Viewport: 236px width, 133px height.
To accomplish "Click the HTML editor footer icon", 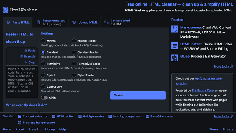I will point(53,116).
